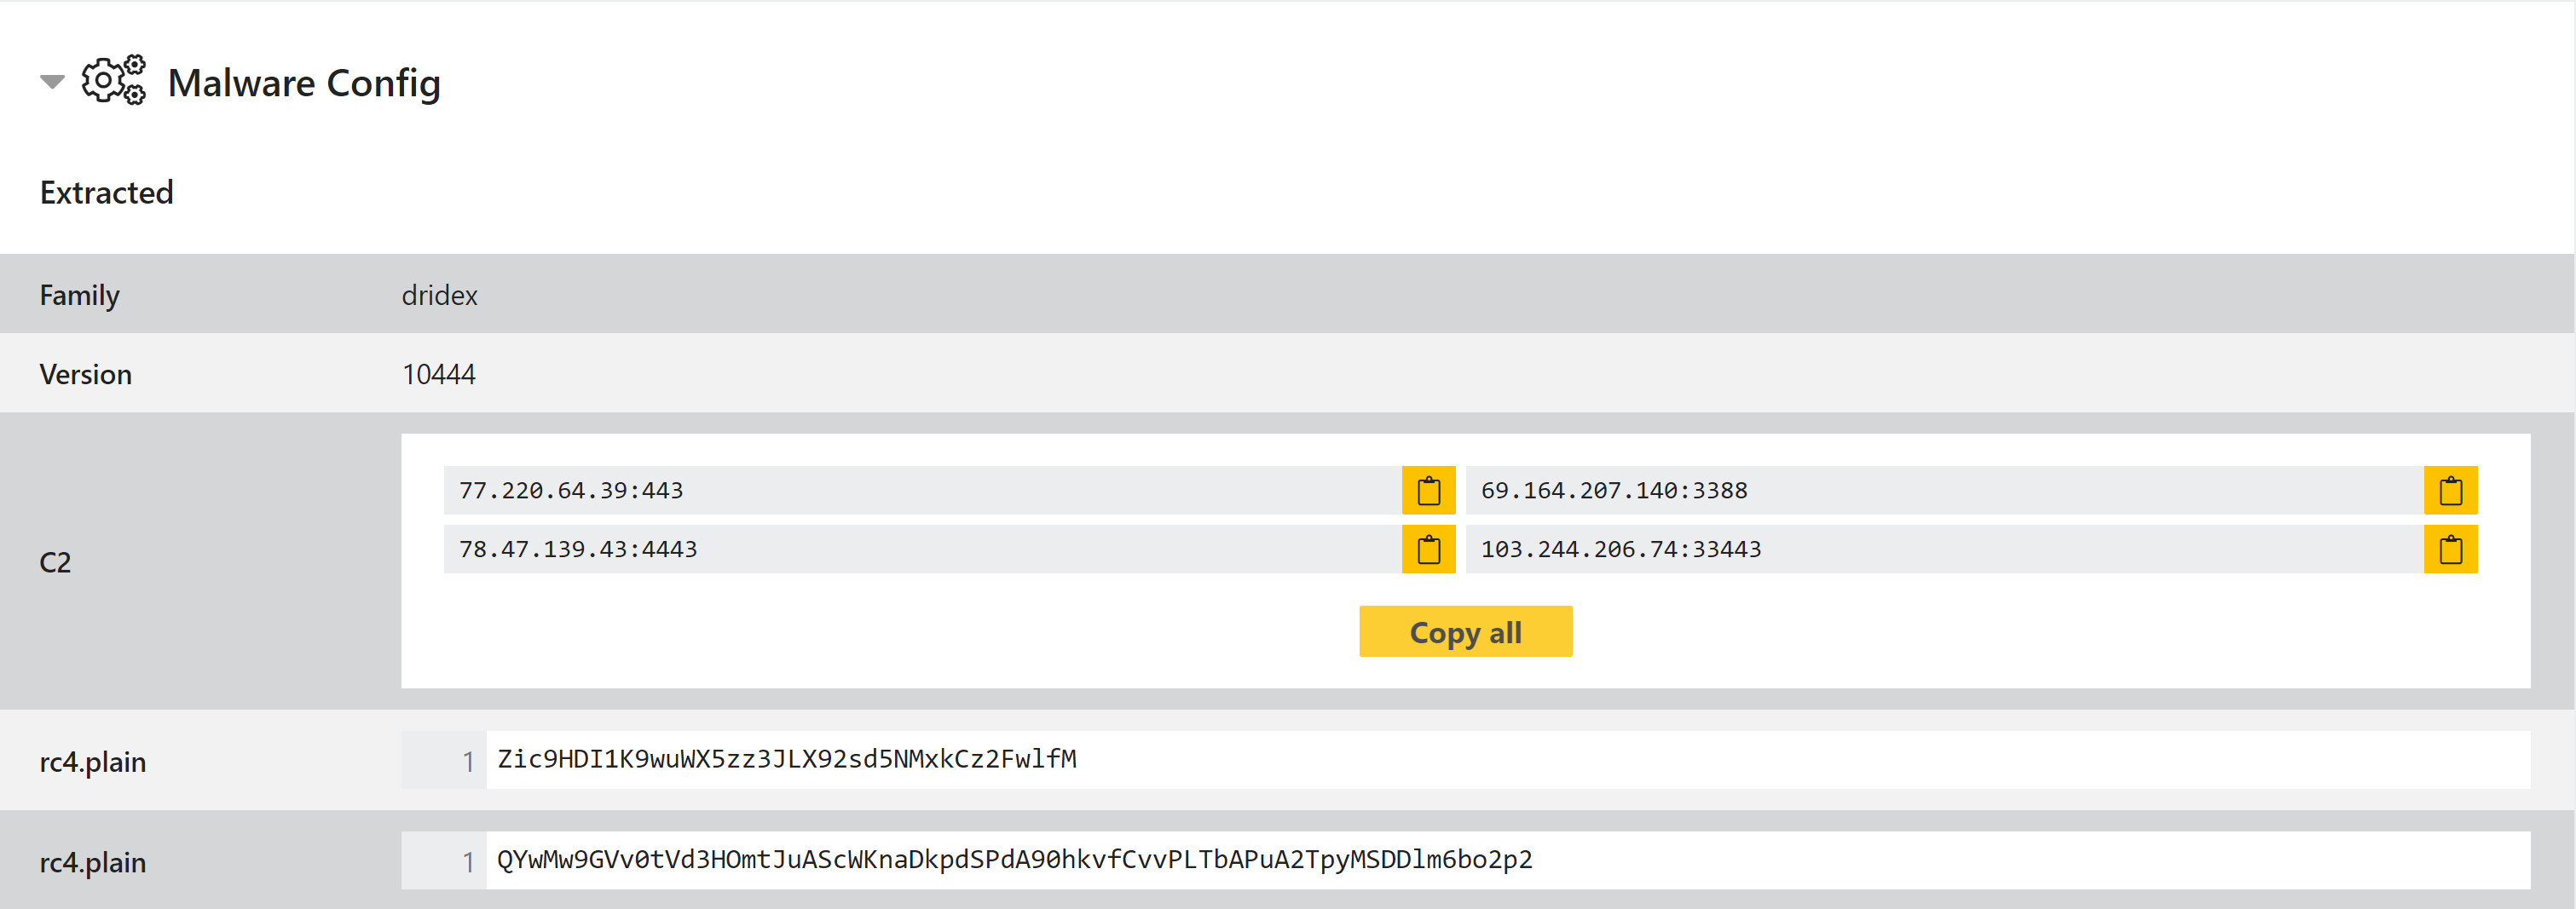Click the rc4 key starting with Zic9HDI1K9

[787, 759]
